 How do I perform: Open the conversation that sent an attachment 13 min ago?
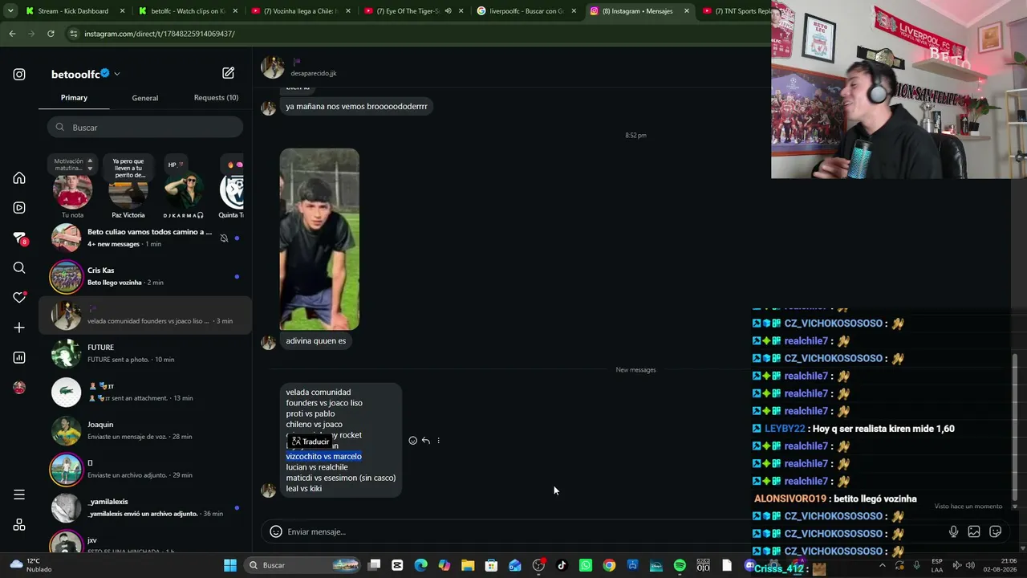coord(145,392)
